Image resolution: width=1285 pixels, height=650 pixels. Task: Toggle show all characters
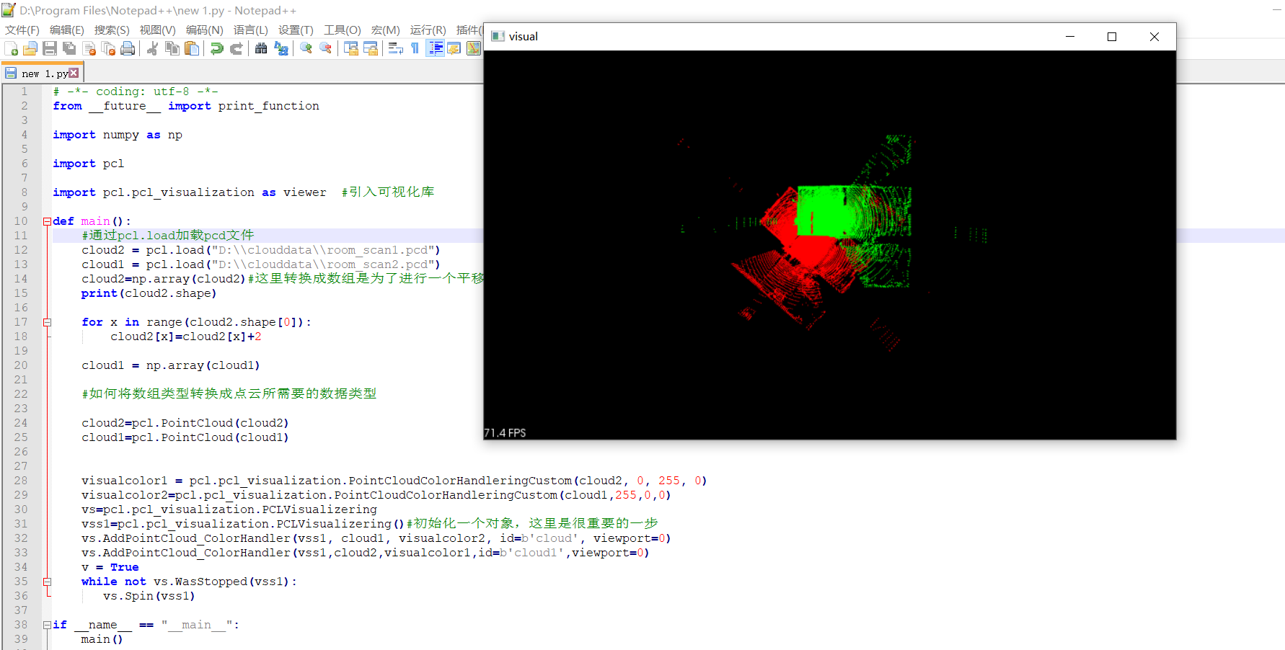click(415, 48)
